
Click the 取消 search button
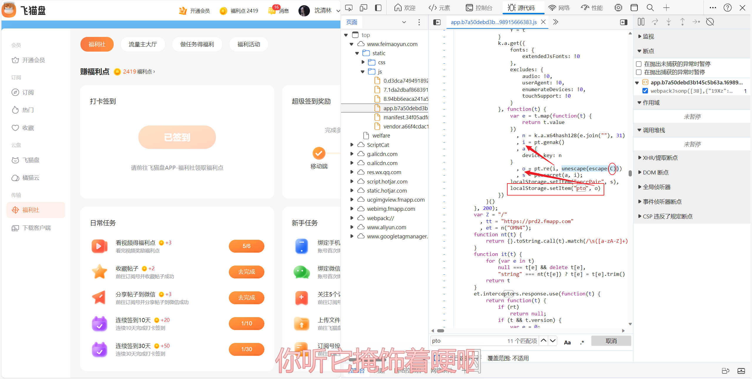(x=611, y=341)
